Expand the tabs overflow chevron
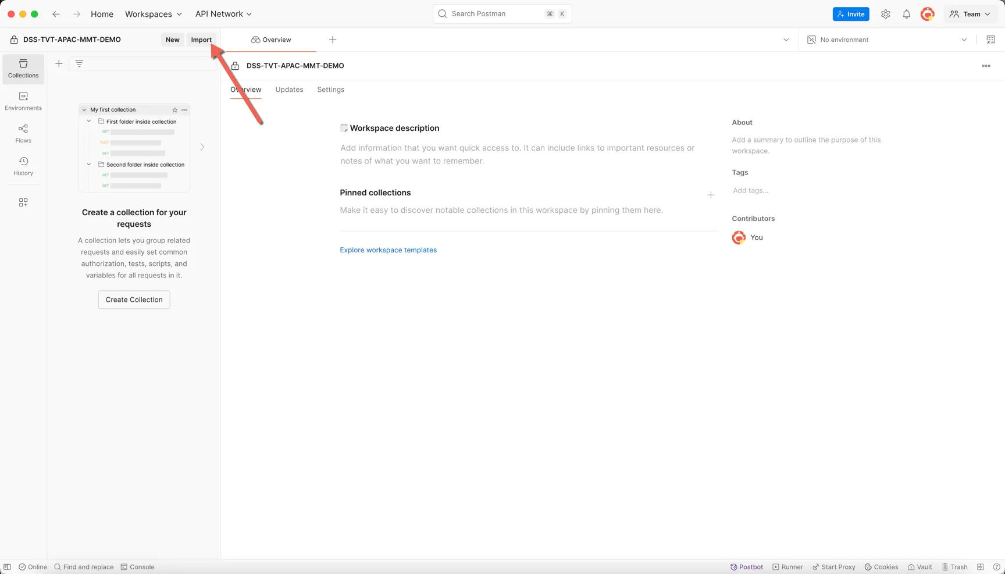This screenshot has height=574, width=1005. [786, 40]
